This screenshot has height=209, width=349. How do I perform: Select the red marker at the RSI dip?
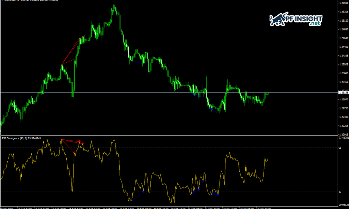coord(74,153)
